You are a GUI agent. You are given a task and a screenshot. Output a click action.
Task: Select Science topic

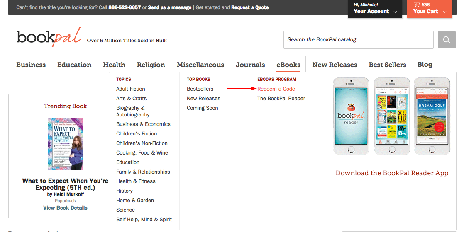pos(125,210)
